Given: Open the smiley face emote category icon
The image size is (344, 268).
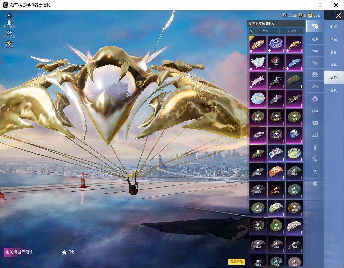Looking at the screenshot, I should pos(315,75).
